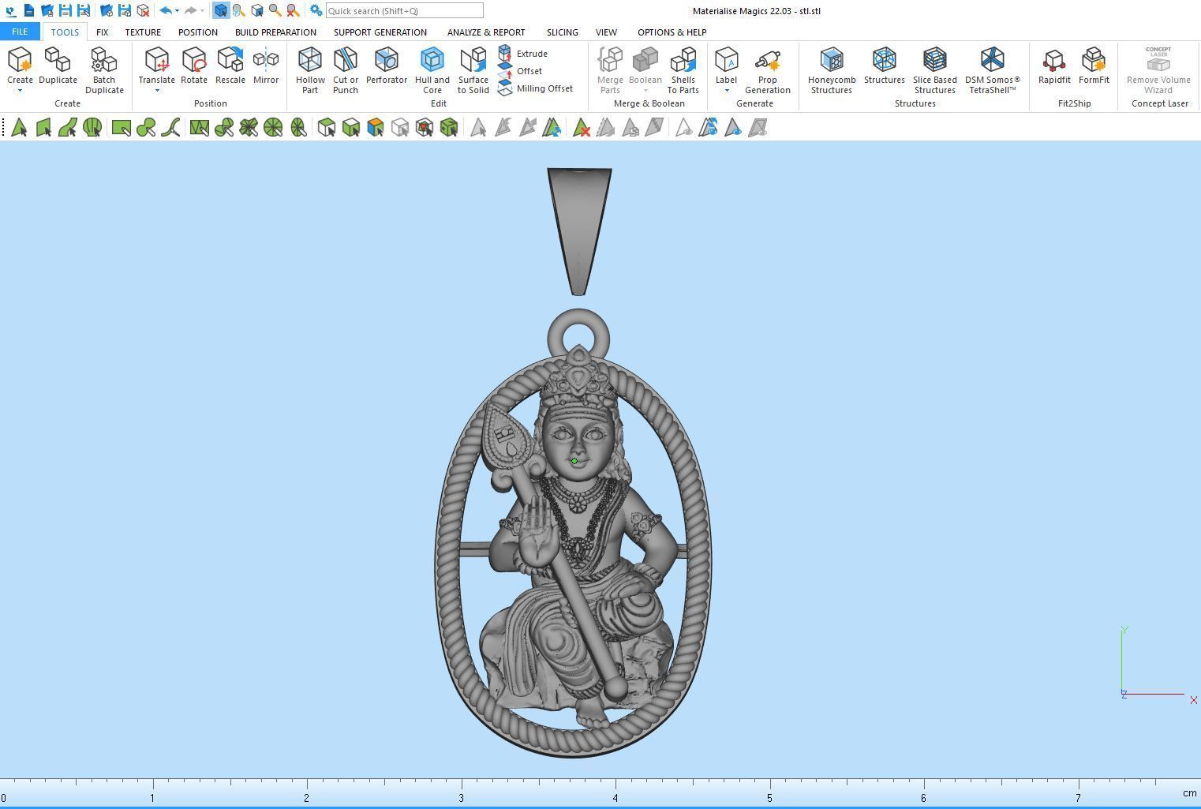Open Hull and Core tool

tap(432, 69)
